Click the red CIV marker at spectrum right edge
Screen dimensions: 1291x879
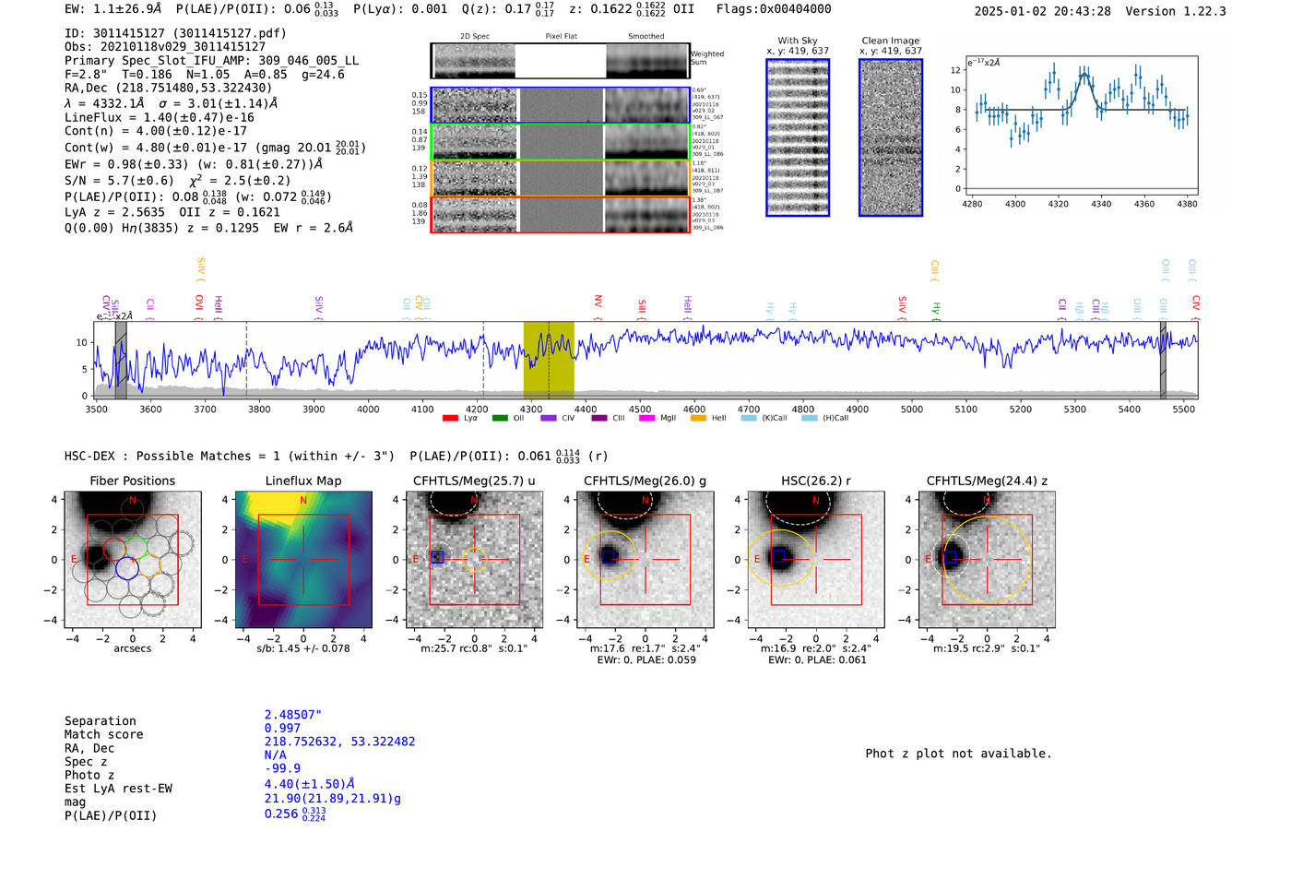1196,306
